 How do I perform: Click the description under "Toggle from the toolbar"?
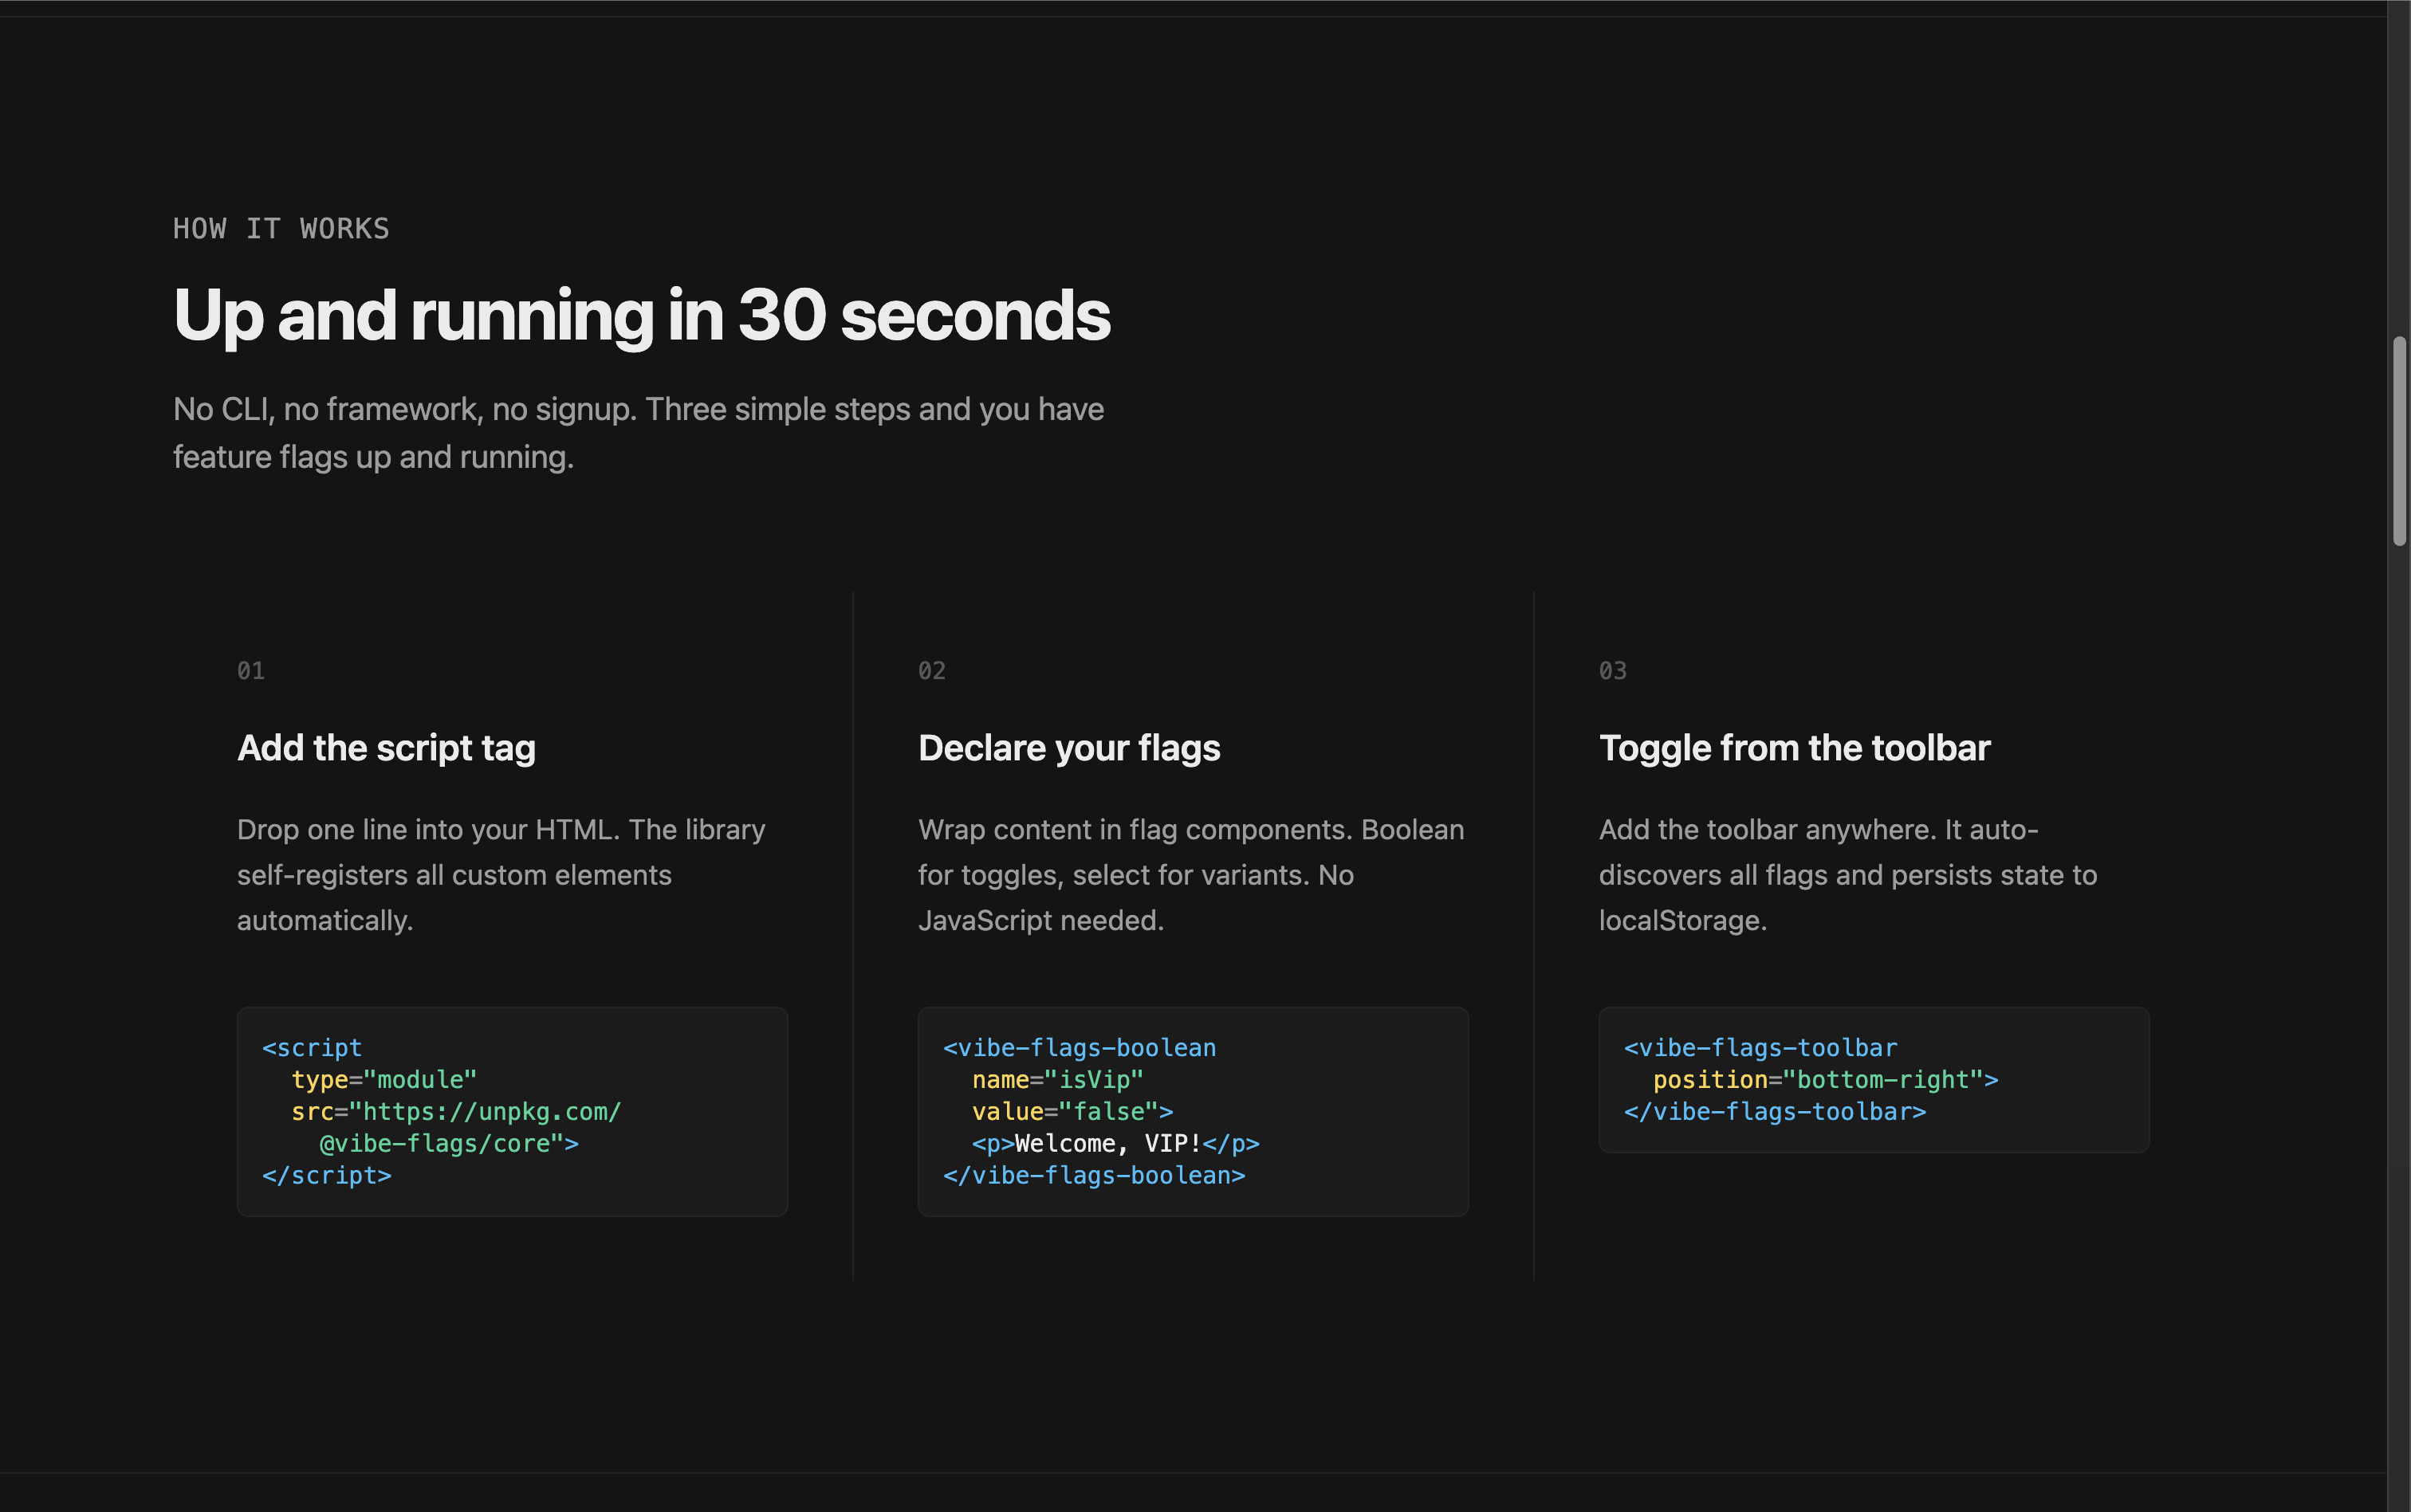tap(1847, 874)
